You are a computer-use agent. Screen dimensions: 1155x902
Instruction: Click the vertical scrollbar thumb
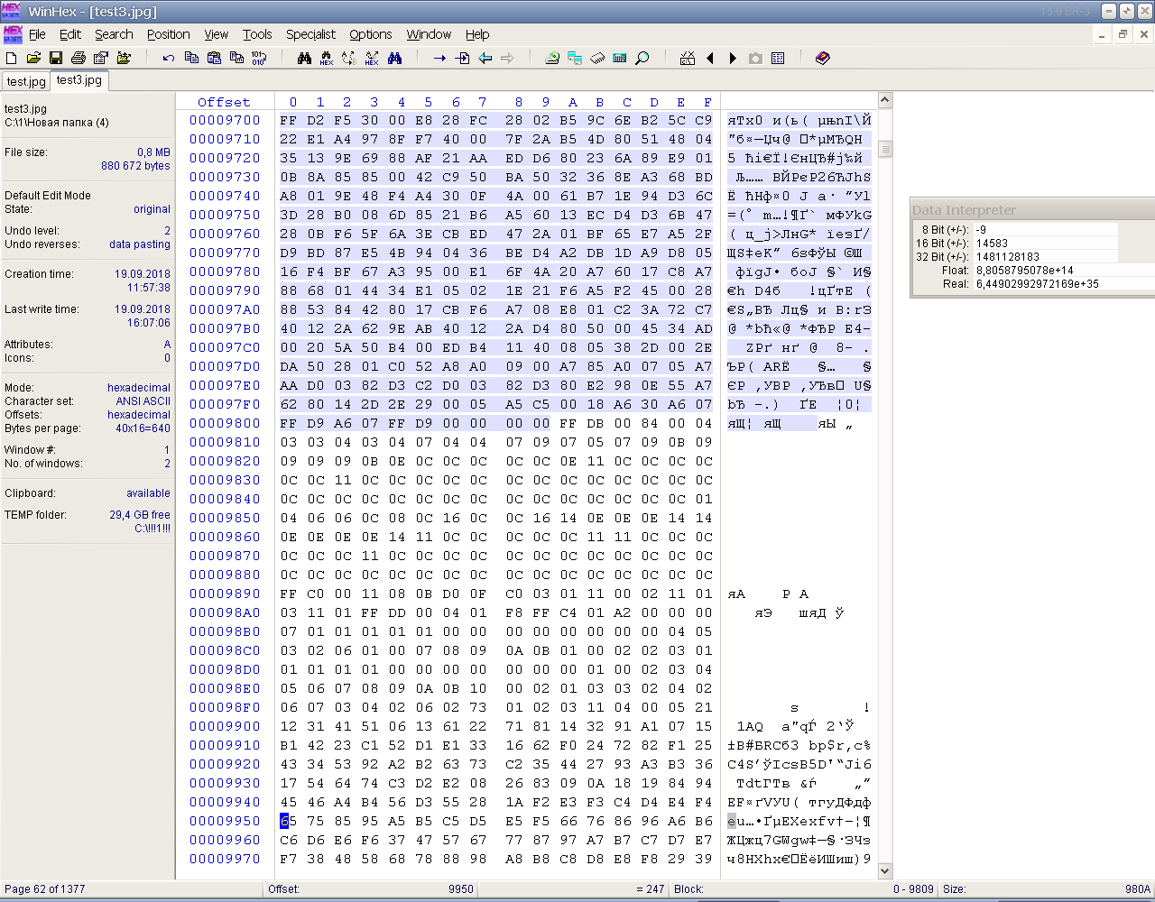point(885,150)
